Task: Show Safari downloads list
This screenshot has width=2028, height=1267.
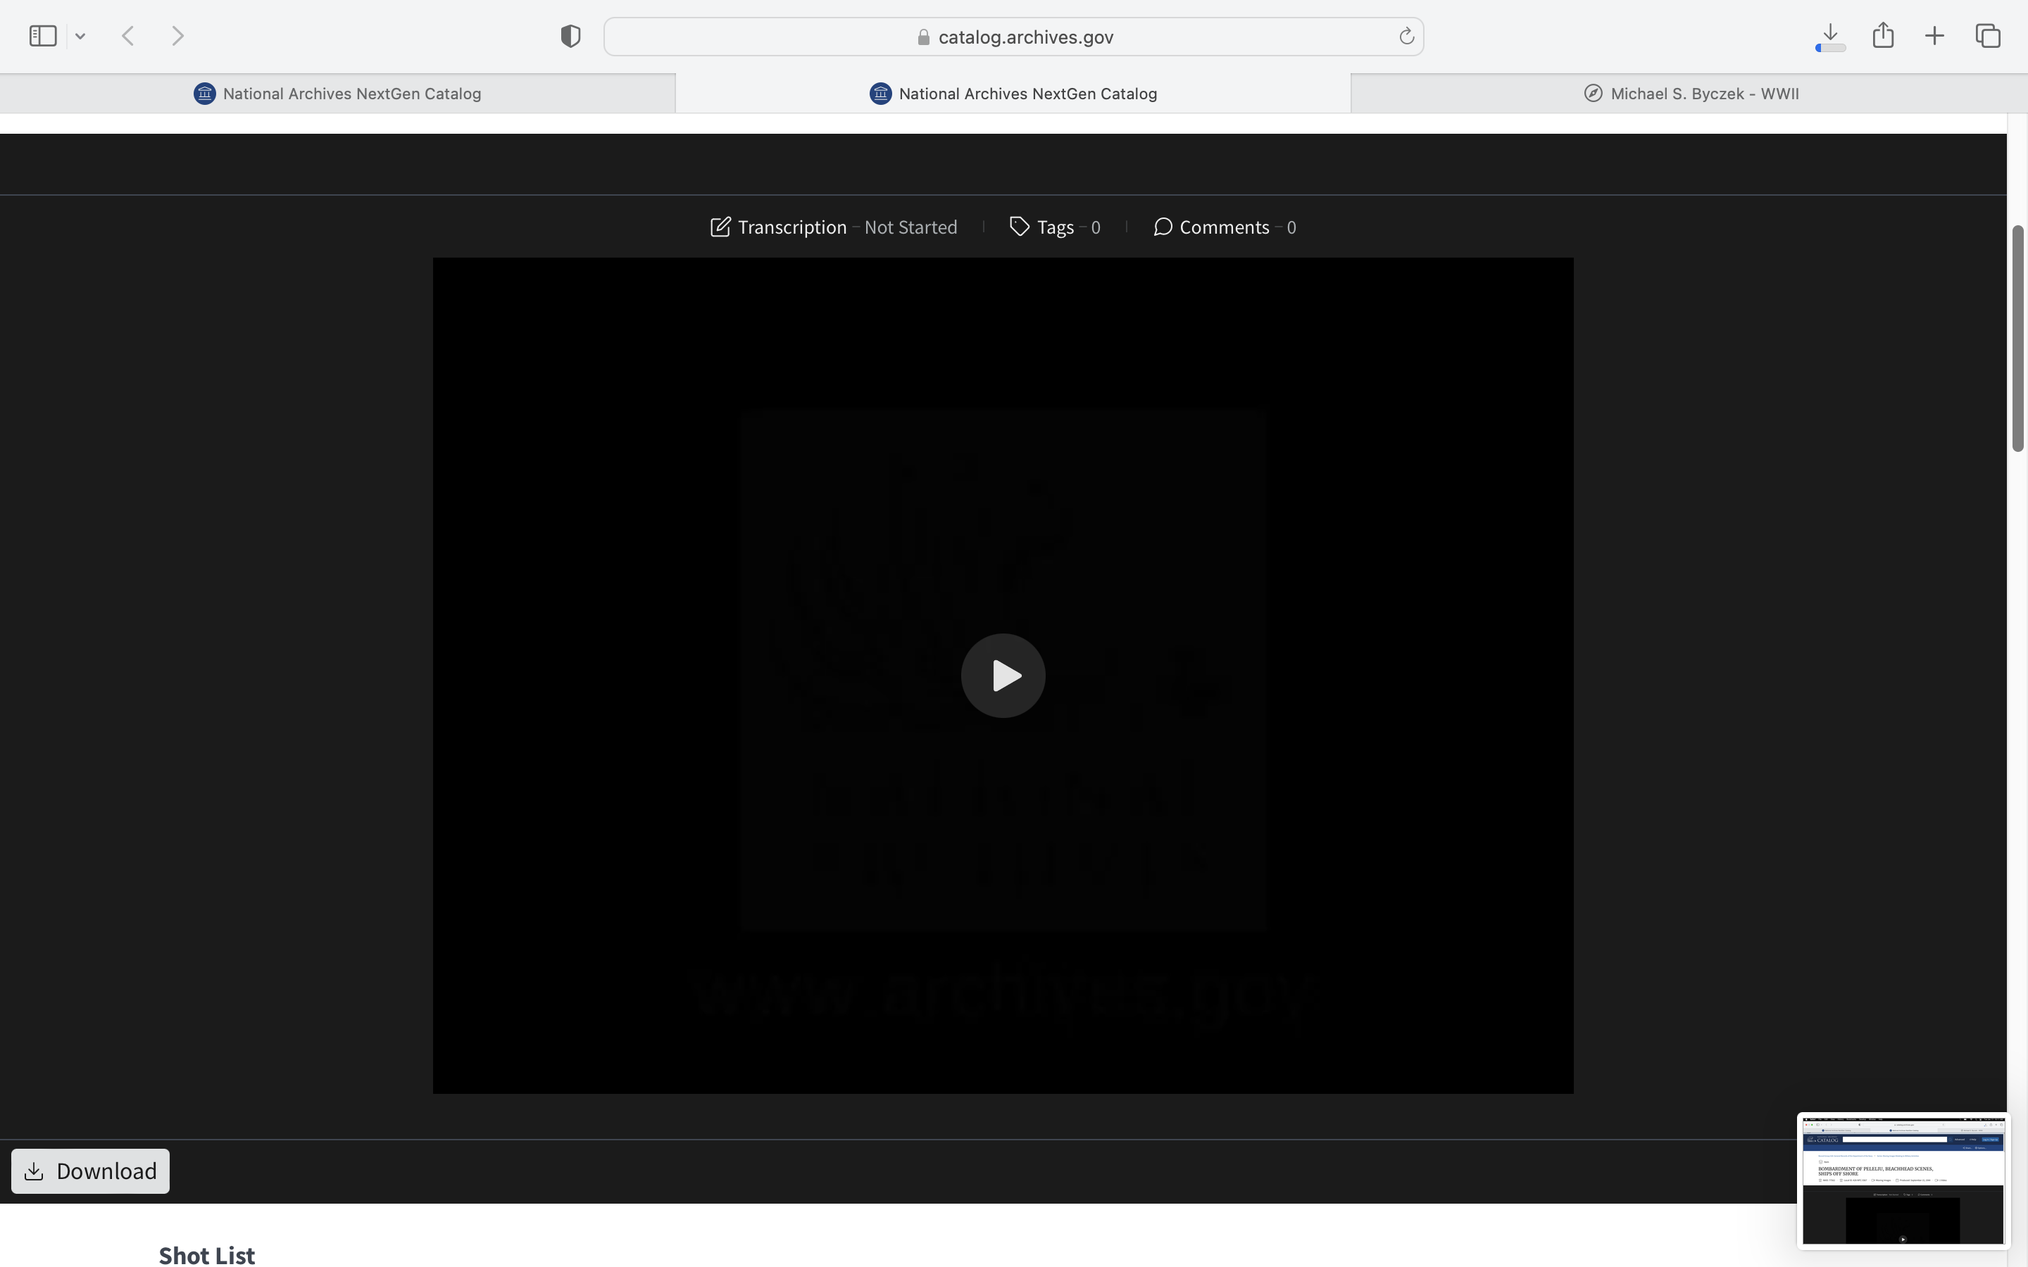Action: pos(1830,36)
